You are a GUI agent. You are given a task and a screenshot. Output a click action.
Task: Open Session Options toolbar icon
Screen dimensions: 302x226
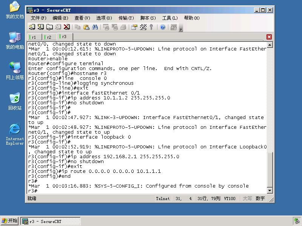pos(134,27)
